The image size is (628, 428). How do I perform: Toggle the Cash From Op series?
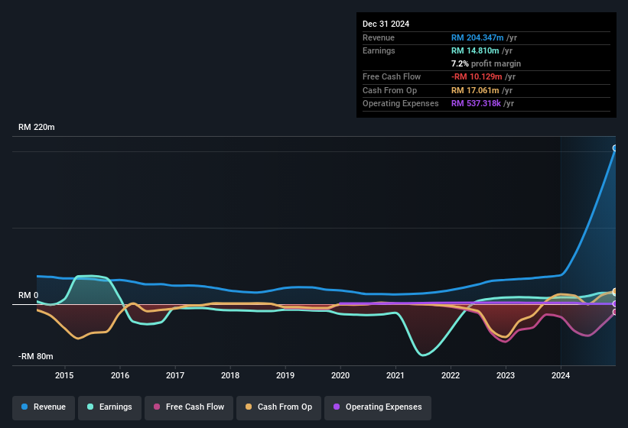(278, 407)
